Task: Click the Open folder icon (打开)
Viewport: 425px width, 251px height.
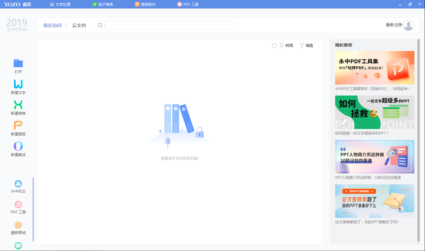Action: point(18,63)
